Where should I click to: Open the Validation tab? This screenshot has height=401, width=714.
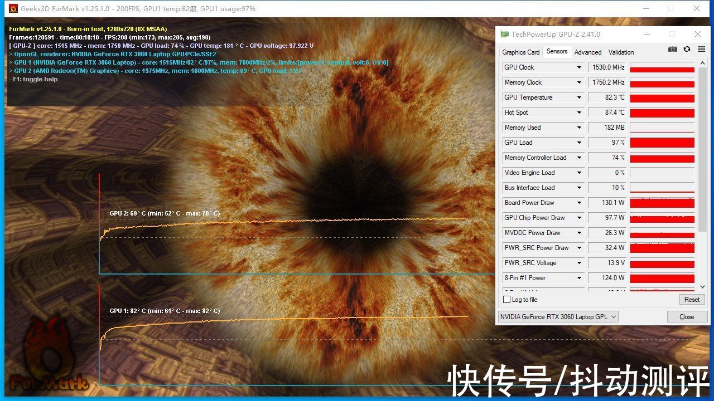click(621, 52)
